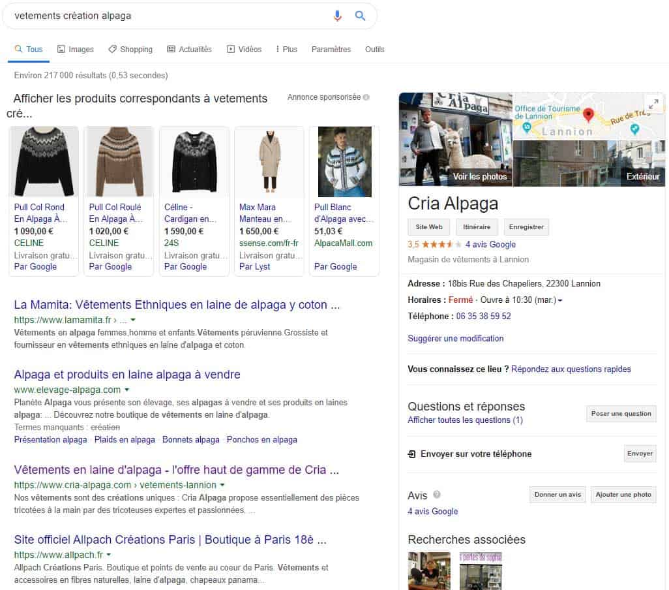Viewport: 669px width, 590px height.
Task: Click the help icon next to Avis
Action: tap(436, 494)
